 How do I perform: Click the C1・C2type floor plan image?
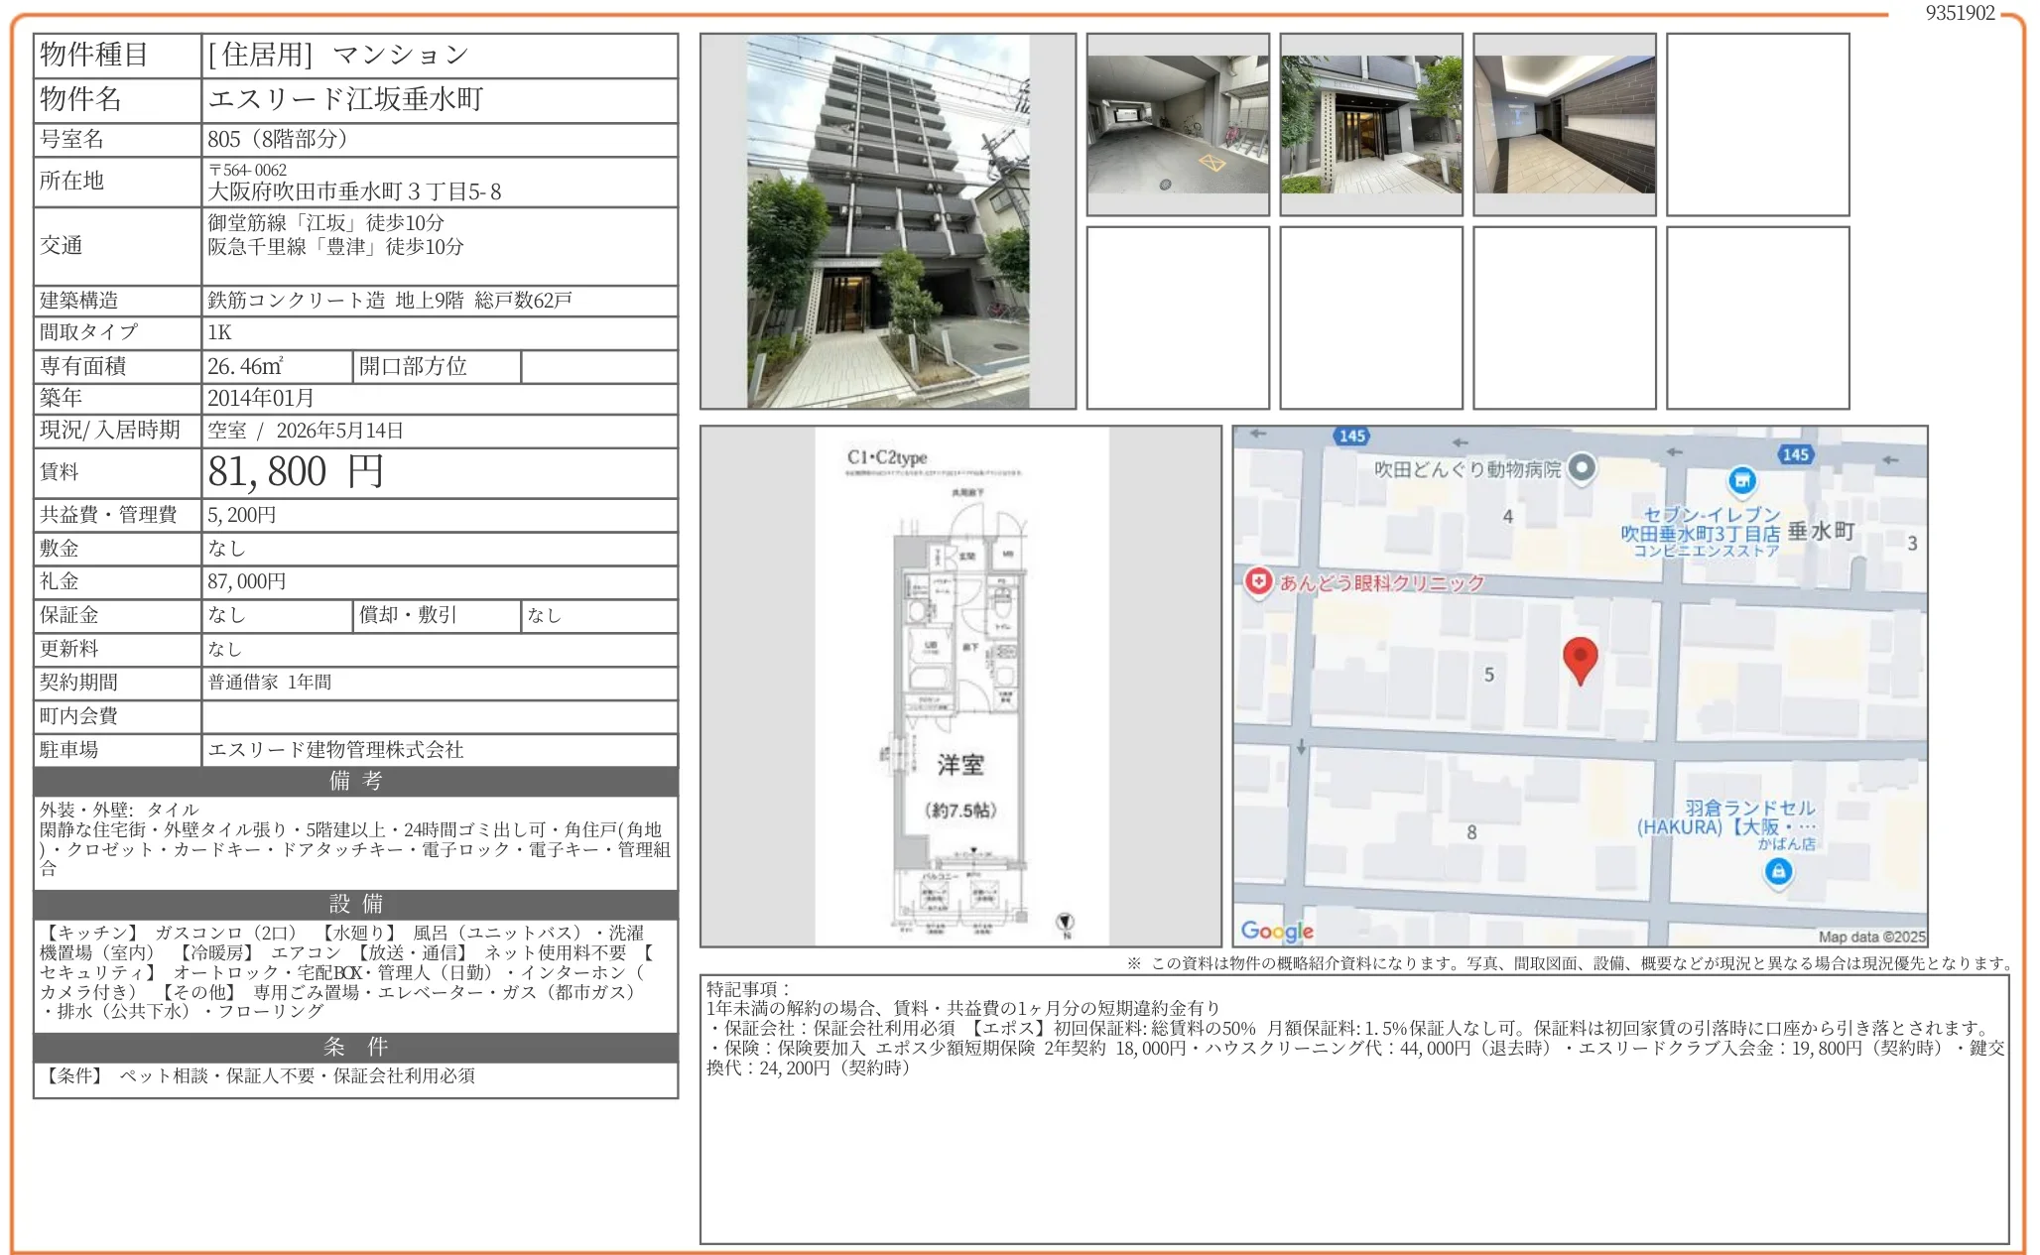click(x=960, y=687)
